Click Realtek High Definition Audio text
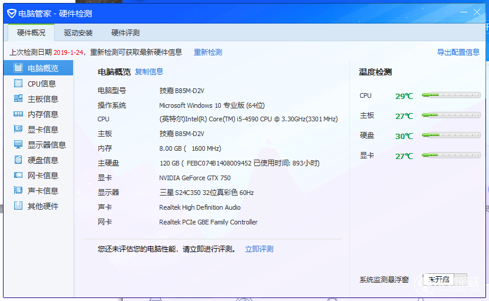489x301 pixels. pyautogui.click(x=200, y=207)
